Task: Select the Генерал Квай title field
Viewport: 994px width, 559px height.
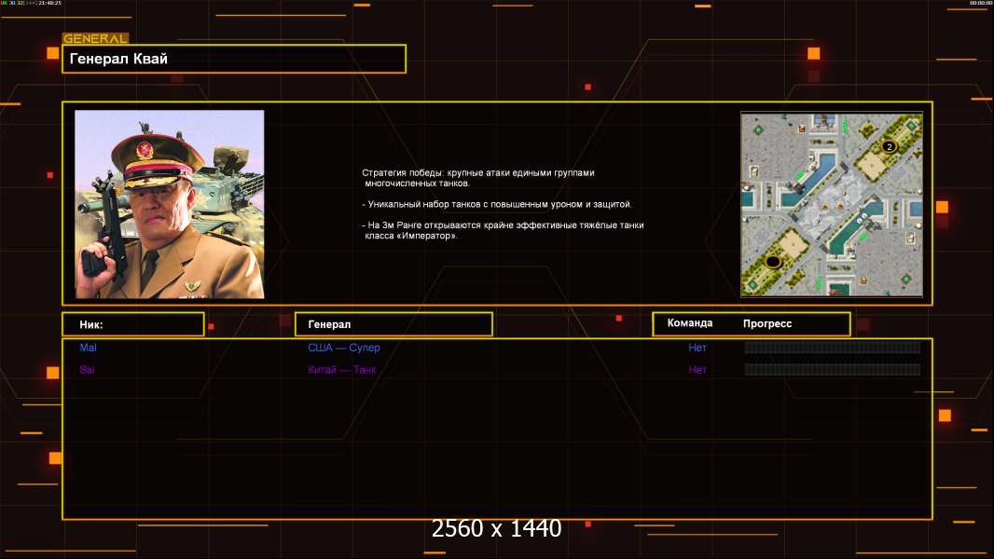Action: (x=234, y=59)
